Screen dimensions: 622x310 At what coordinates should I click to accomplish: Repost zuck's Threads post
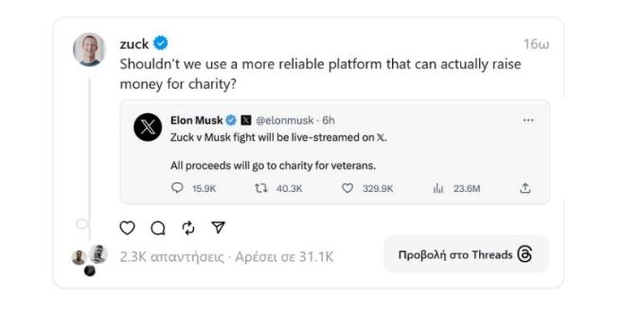[188, 228]
